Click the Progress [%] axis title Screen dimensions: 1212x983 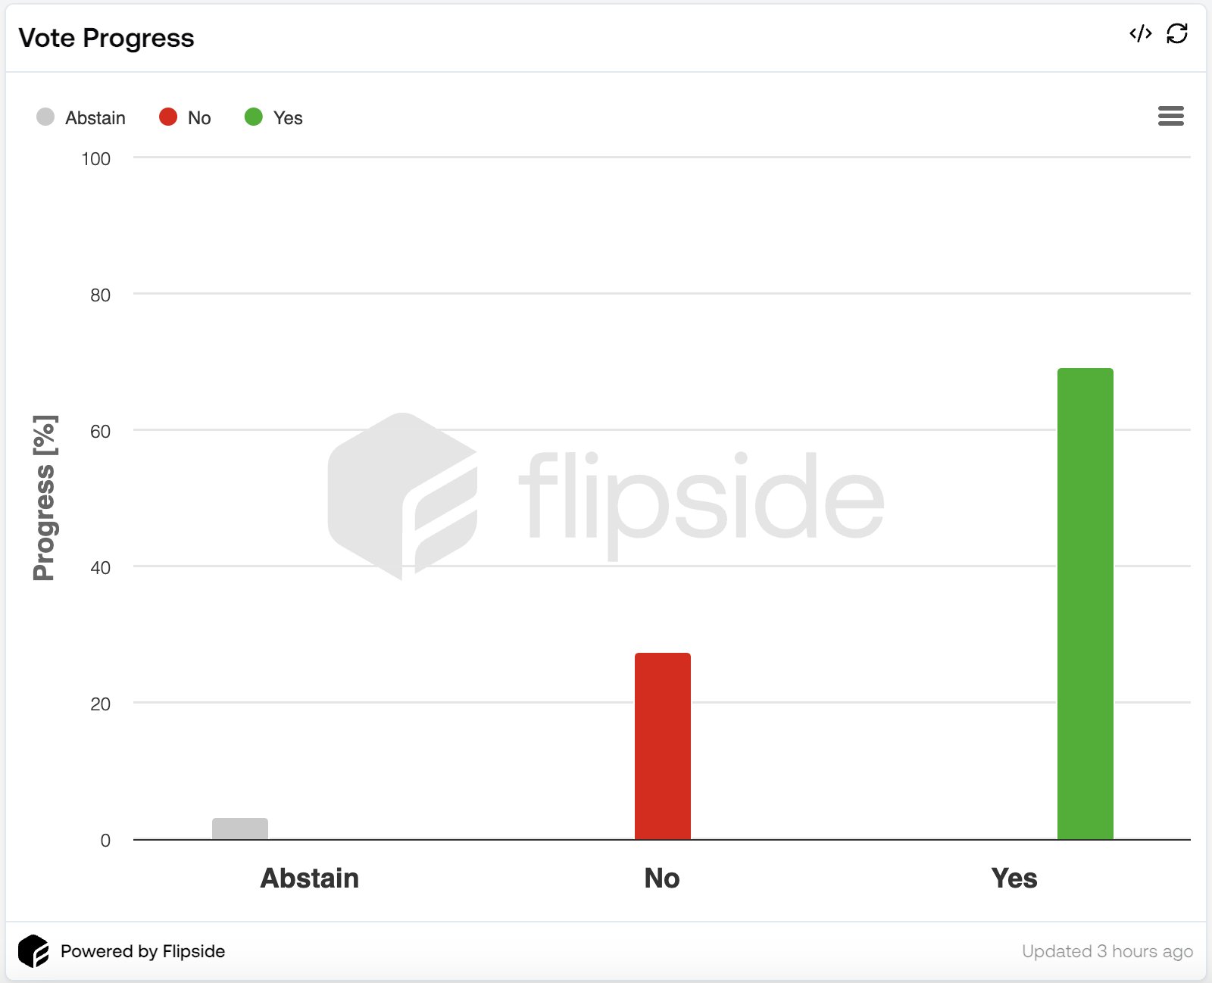[45, 498]
